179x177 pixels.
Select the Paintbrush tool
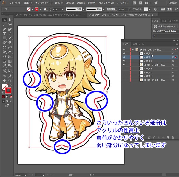[10, 38]
